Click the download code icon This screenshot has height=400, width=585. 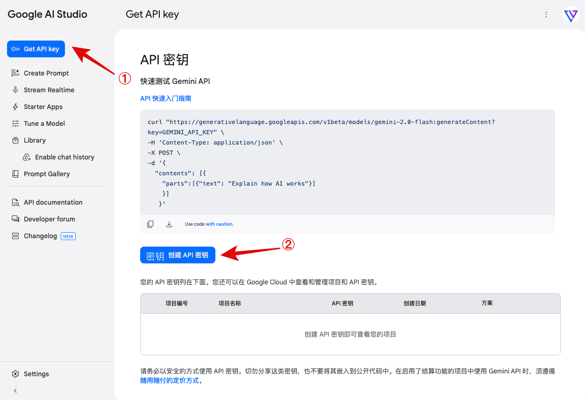(x=169, y=224)
